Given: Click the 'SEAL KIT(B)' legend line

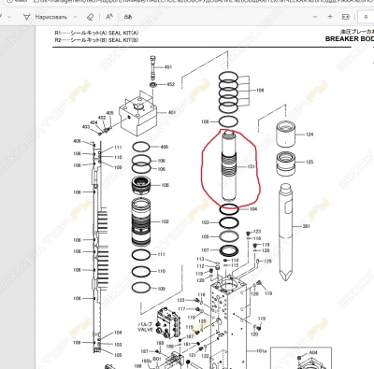Looking at the screenshot, I should (x=96, y=40).
